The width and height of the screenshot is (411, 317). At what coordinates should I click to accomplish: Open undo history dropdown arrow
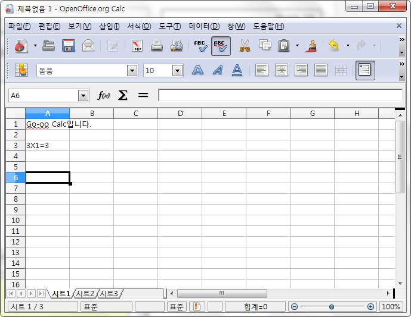pos(348,46)
